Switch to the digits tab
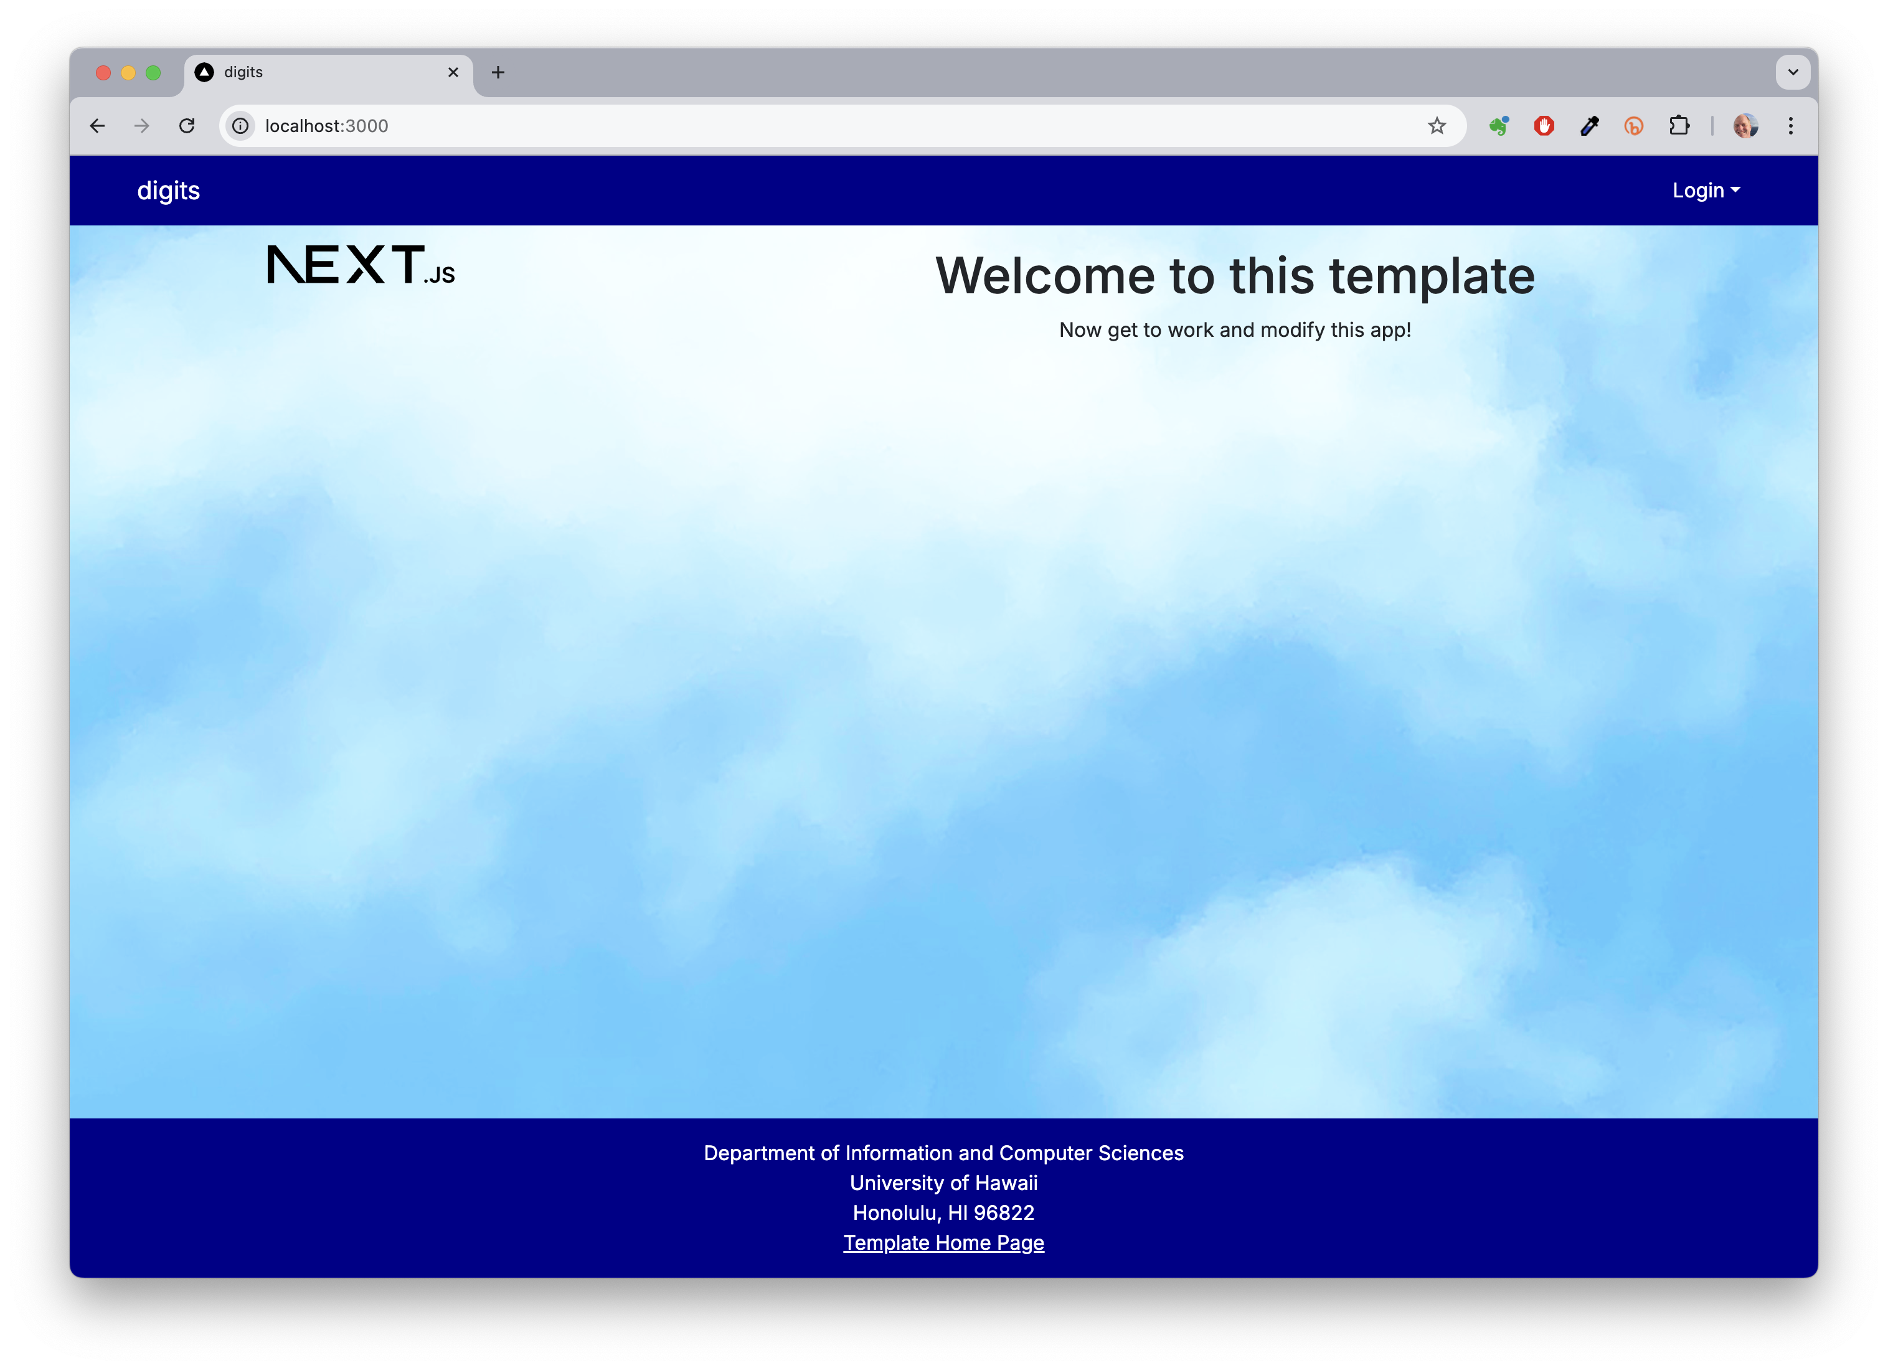Screen dimensions: 1888x1370 316,72
